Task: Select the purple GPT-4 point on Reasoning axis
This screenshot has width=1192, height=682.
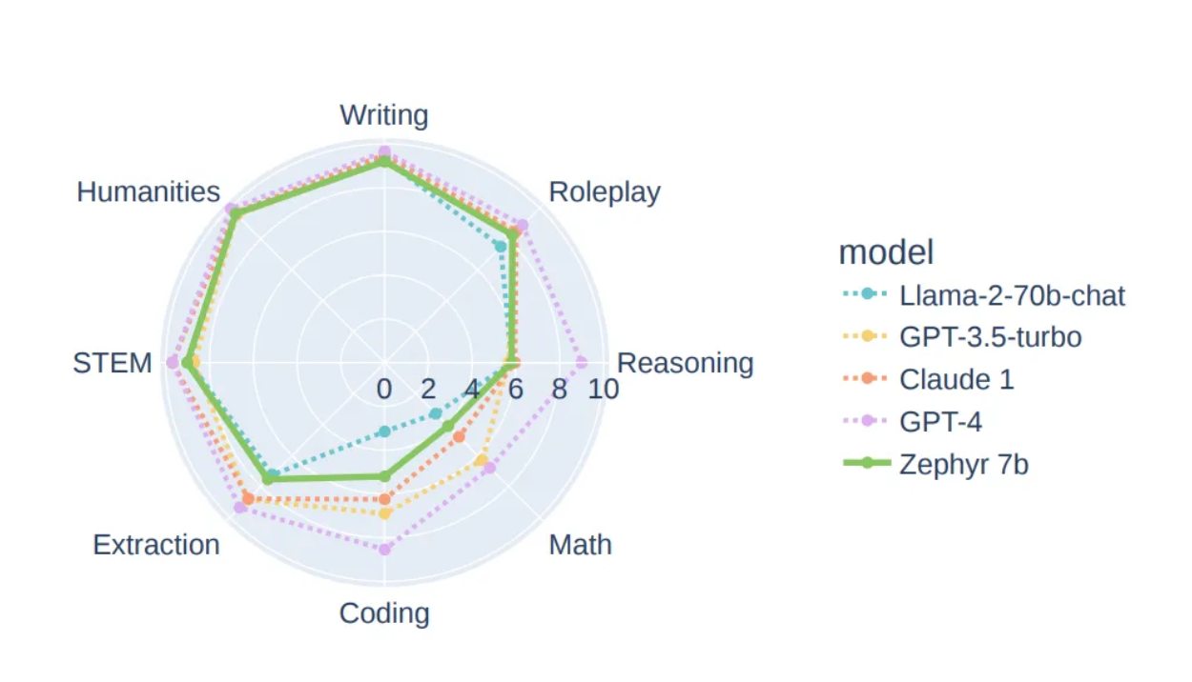Action: [x=582, y=362]
